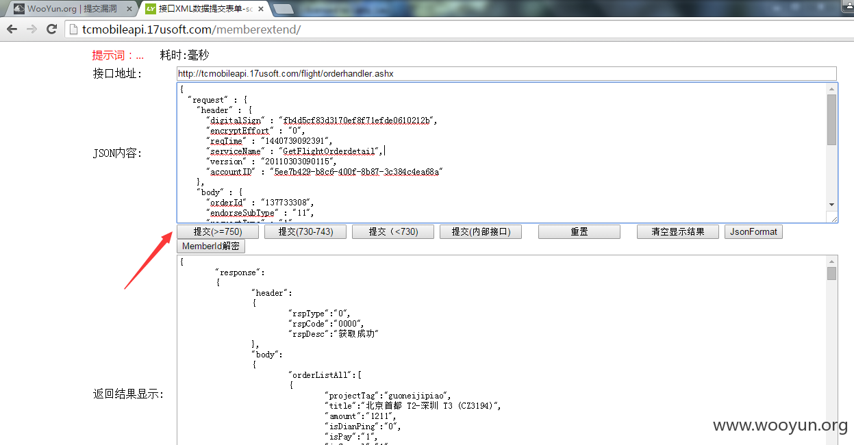This screenshot has width=854, height=445.
Task: Click the 接口地址 URL input field
Action: (x=507, y=73)
